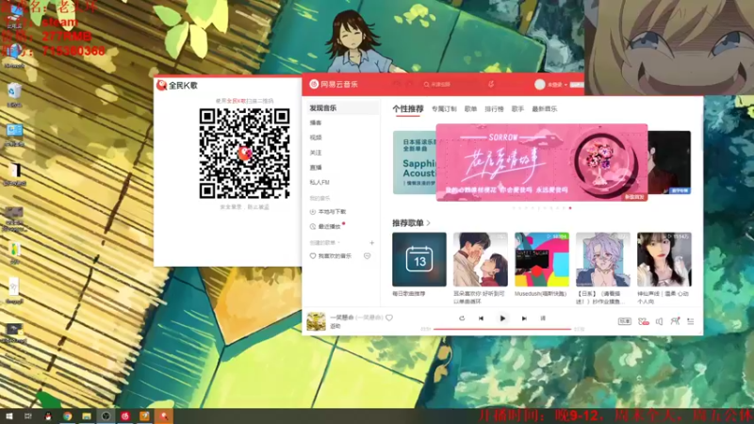Viewport: 754px width, 424px height.
Task: Open the listen-together icon in player bar
Action: (x=675, y=321)
